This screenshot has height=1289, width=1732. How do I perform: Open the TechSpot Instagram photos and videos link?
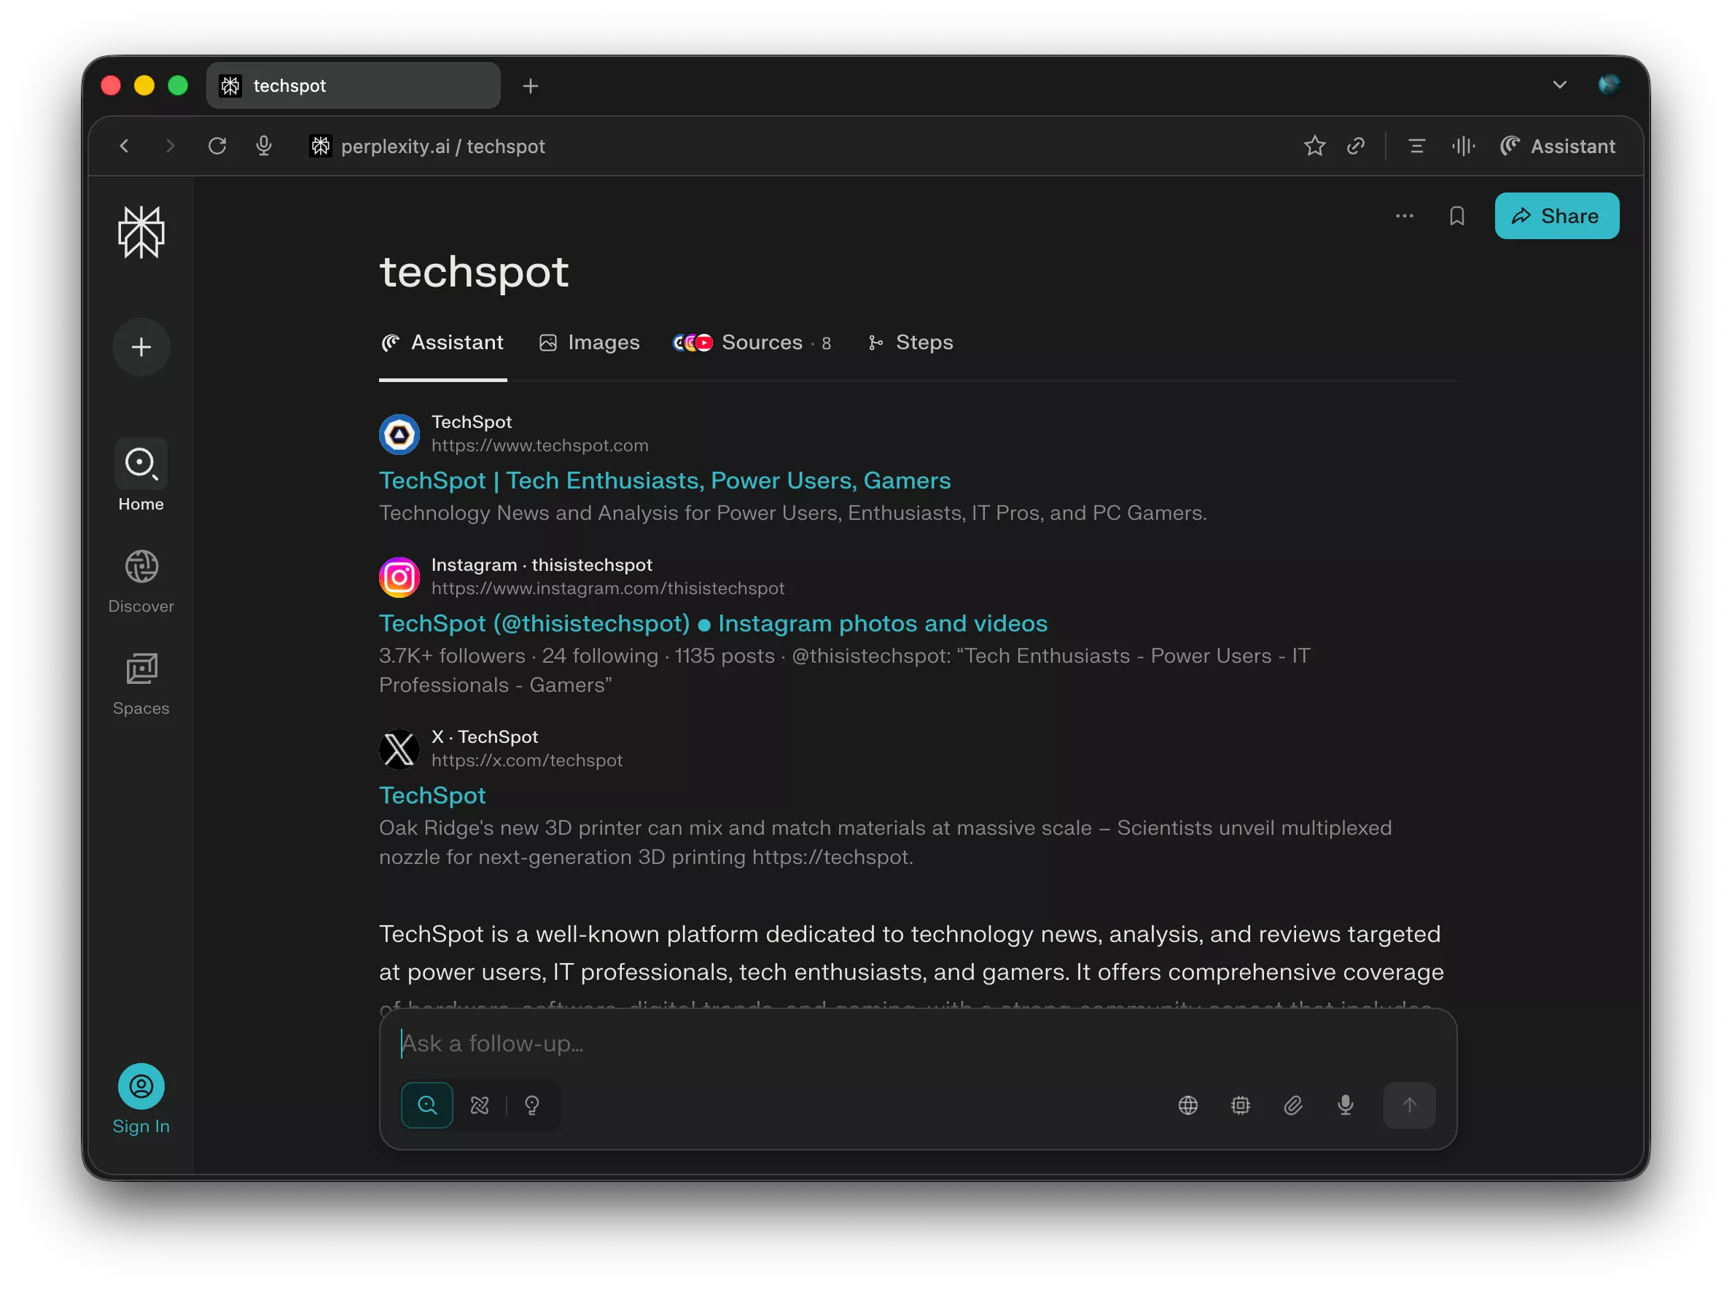click(x=713, y=623)
